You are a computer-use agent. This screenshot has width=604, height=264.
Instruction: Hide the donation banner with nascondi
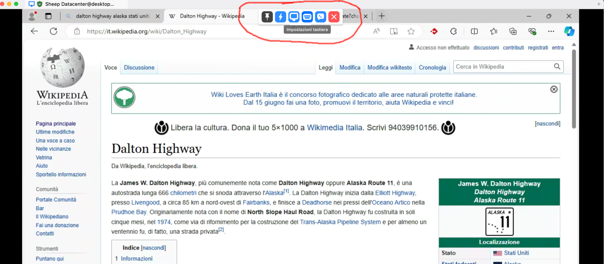pos(548,124)
